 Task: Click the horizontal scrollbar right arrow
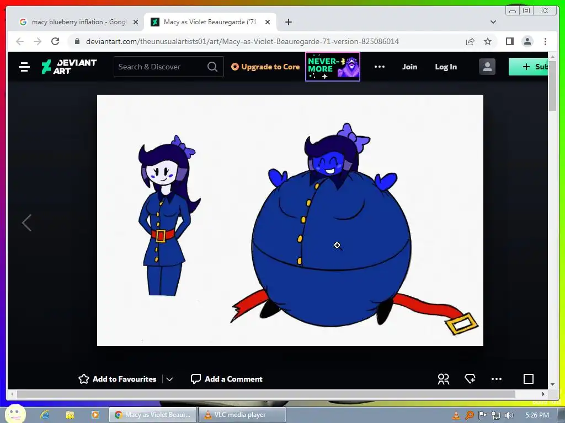(x=543, y=394)
